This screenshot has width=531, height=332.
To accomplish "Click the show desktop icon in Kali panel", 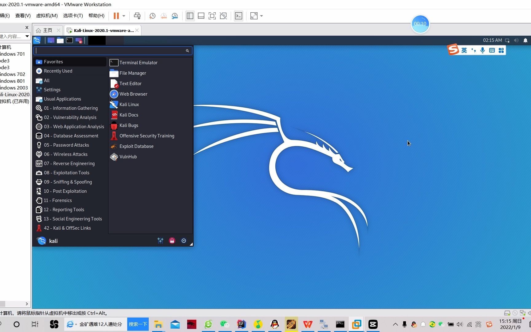I will pos(51,40).
